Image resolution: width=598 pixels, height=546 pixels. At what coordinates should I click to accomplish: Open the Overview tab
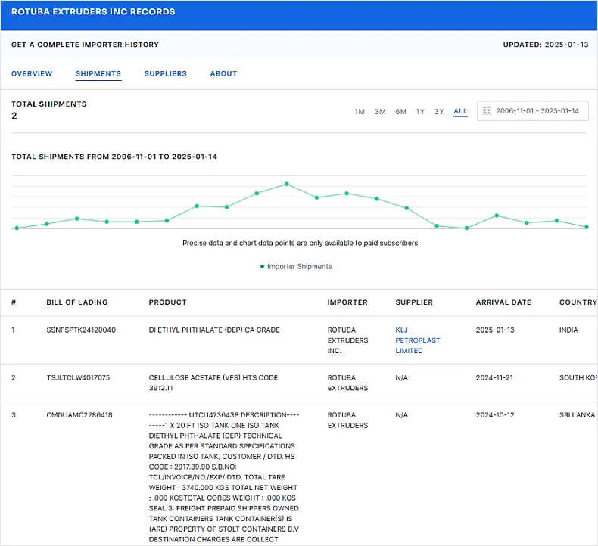point(32,74)
